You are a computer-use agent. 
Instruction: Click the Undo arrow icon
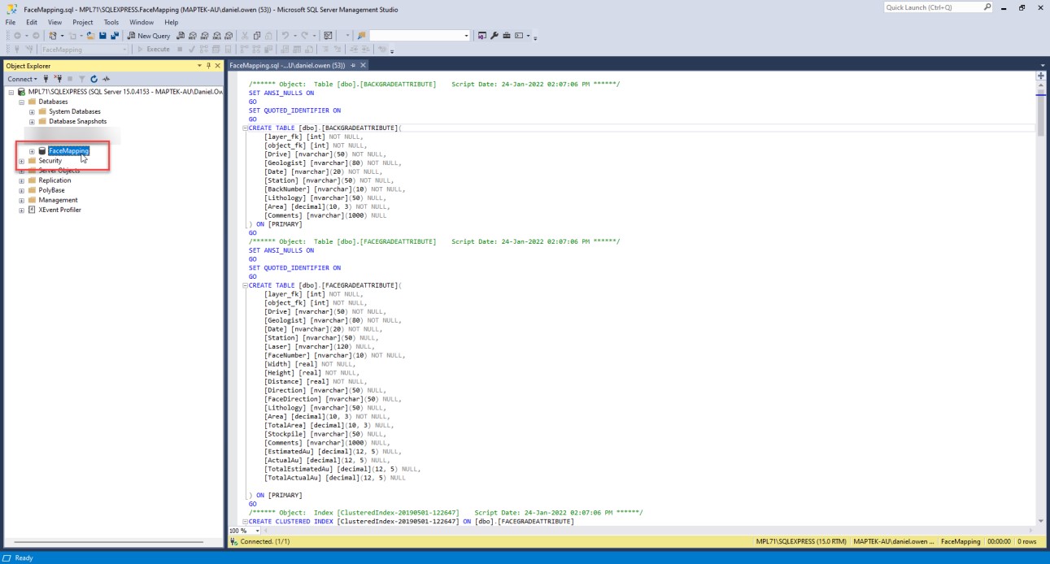coord(285,36)
